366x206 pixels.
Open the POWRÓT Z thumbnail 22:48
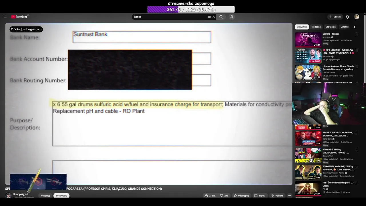coord(308,155)
